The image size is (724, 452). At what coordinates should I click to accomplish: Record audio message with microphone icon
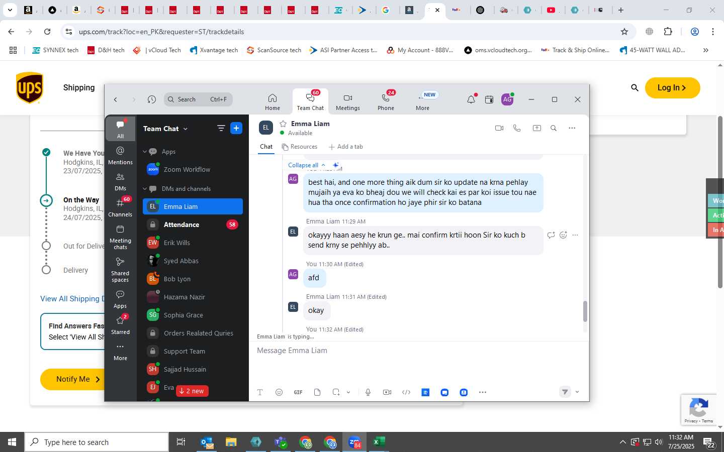[x=368, y=392]
